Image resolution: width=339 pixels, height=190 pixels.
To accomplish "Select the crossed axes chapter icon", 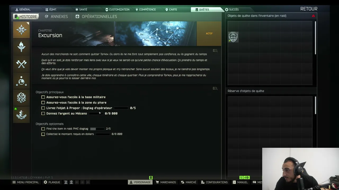I will point(21,64).
